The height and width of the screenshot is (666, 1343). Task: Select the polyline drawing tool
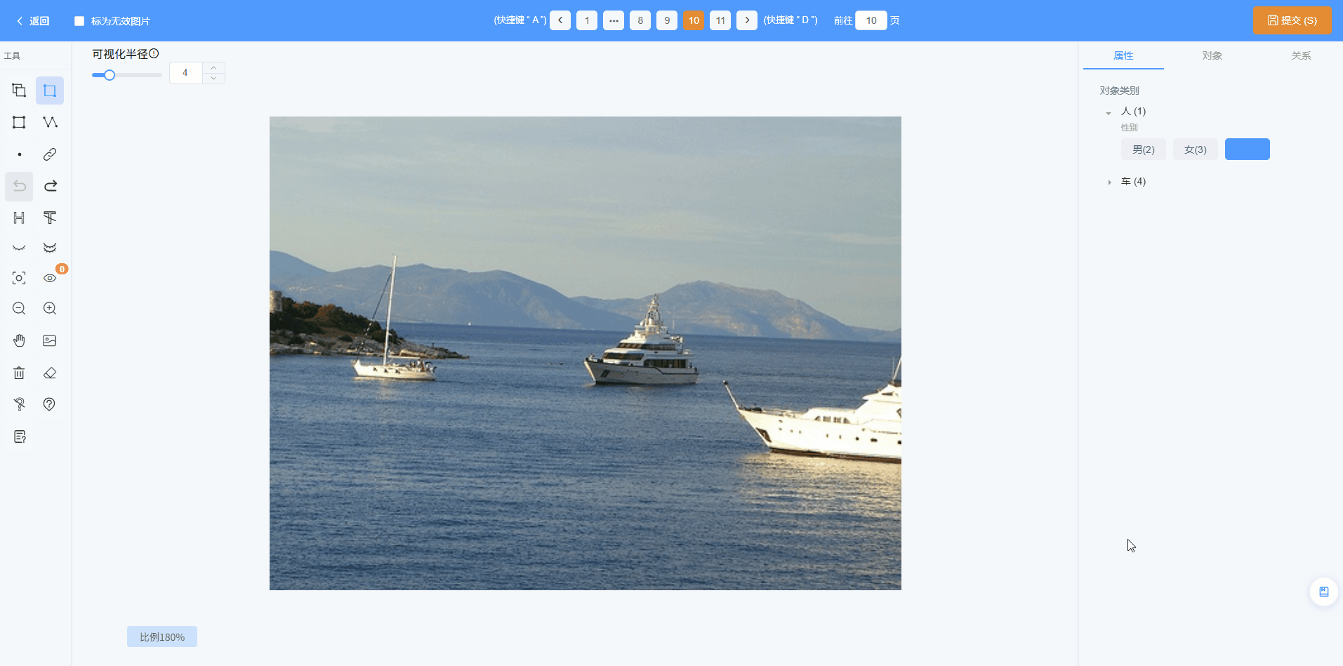50,122
